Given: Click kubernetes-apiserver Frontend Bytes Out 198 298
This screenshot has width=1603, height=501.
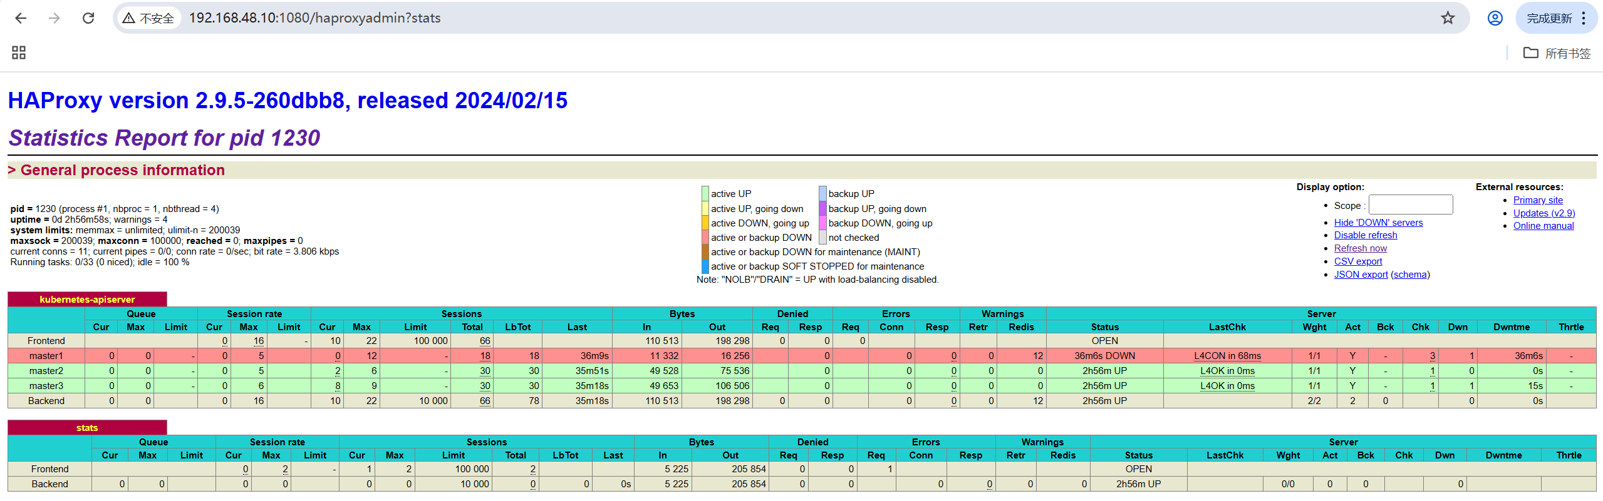Looking at the screenshot, I should tap(732, 341).
